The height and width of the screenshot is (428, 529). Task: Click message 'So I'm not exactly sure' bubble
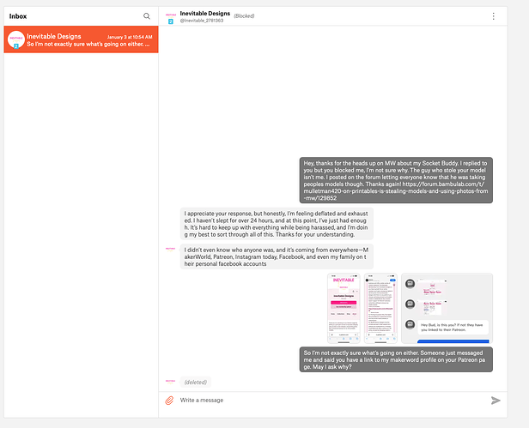(x=396, y=359)
